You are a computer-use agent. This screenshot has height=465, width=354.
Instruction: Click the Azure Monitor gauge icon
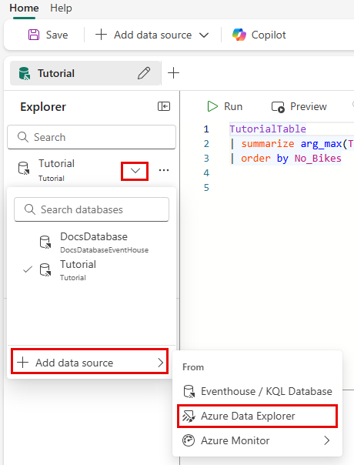pyautogui.click(x=189, y=440)
